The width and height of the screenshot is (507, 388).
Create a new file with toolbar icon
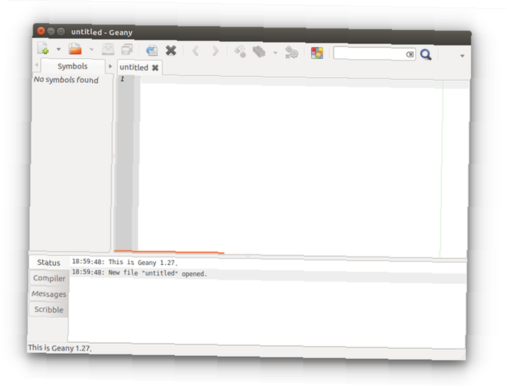click(x=43, y=48)
